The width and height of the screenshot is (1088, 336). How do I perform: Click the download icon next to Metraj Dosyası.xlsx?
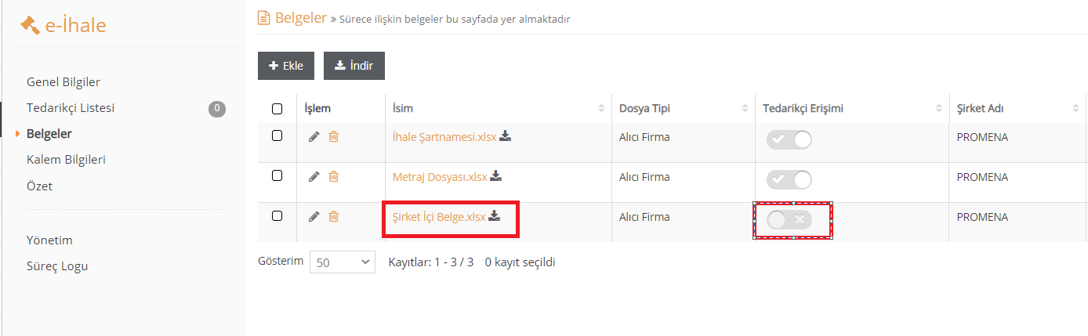pos(496,176)
